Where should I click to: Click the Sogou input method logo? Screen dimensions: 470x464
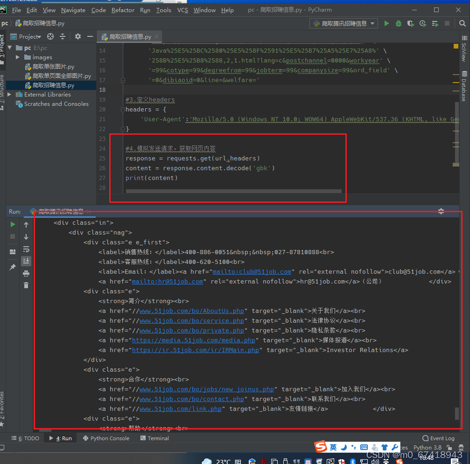pyautogui.click(x=321, y=447)
